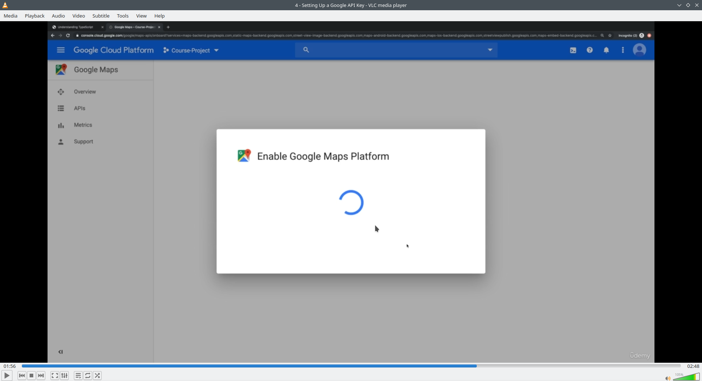This screenshot has width=702, height=381.
Task: Open the three-dot settings menu
Action: point(623,50)
